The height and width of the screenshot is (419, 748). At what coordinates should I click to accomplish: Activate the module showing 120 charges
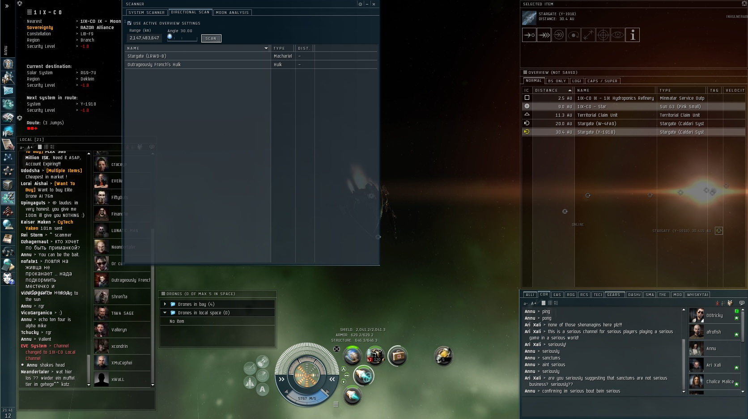pos(375,356)
